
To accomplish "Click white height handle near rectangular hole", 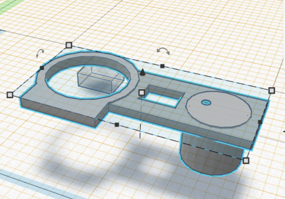I will click(x=141, y=92).
